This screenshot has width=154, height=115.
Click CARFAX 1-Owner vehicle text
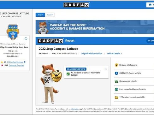(130, 73)
